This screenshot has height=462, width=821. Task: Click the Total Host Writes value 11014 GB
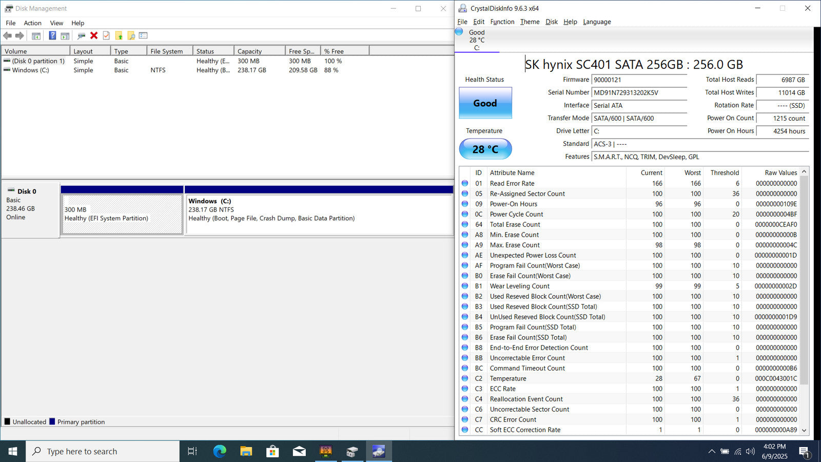[783, 92]
